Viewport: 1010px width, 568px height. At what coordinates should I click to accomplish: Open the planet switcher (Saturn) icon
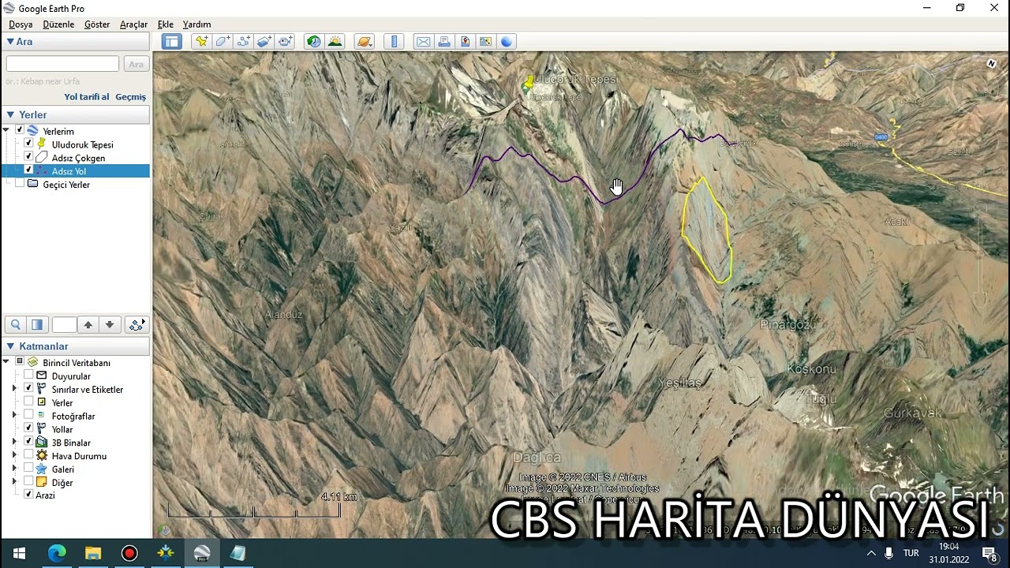coord(364,42)
